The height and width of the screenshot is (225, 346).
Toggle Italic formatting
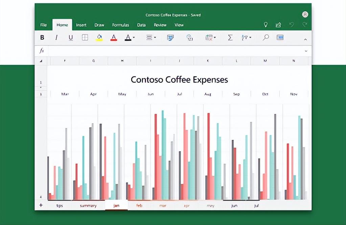point(56,38)
